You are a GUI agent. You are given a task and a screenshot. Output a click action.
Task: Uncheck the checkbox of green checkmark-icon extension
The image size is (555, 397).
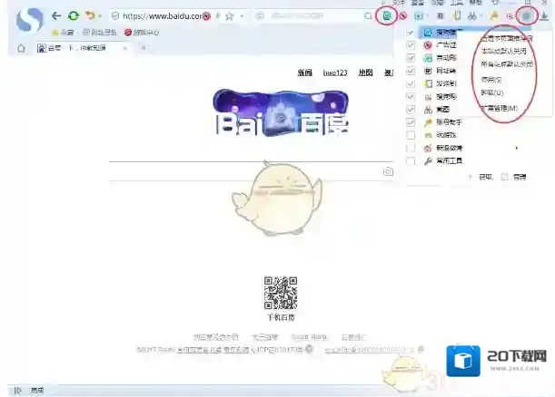click(x=411, y=58)
